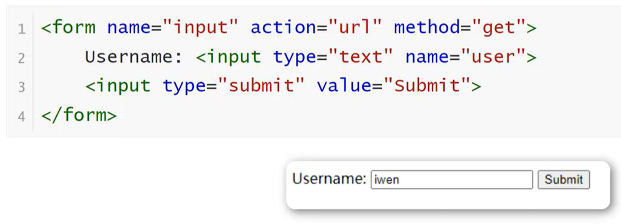Click line number 2 in the gutter
Image resolution: width=621 pixels, height=224 pixels.
tap(22, 59)
